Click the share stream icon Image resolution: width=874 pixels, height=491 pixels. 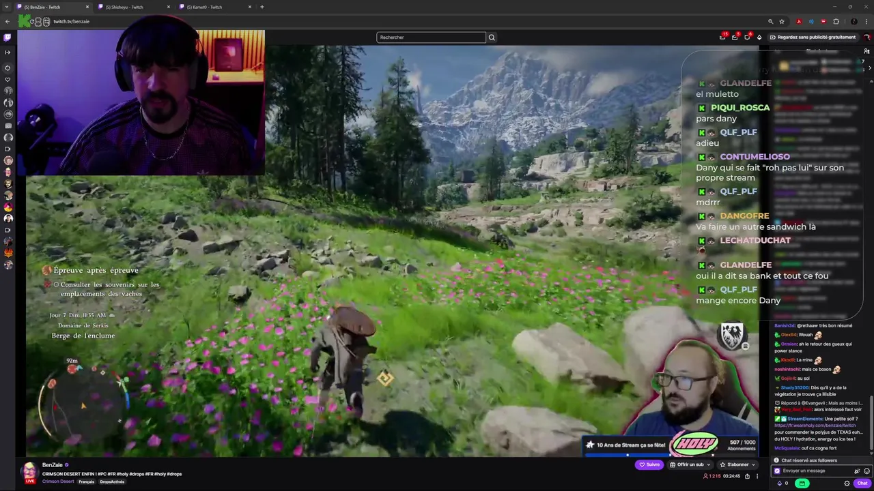click(x=747, y=476)
